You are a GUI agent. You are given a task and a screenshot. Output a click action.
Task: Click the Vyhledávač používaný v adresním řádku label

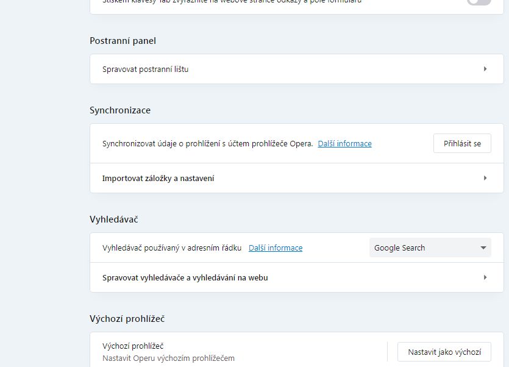[172, 248]
